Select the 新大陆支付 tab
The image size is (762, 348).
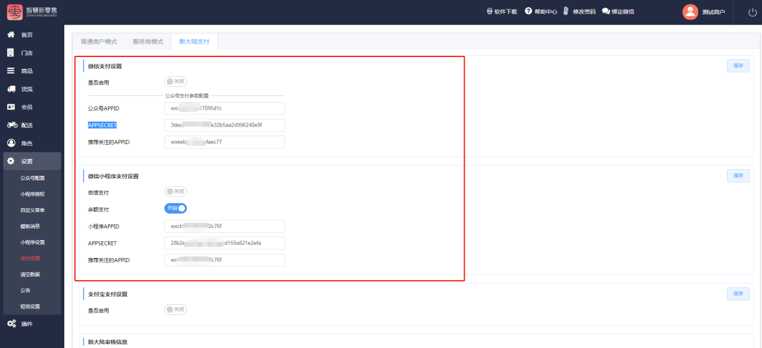[194, 41]
